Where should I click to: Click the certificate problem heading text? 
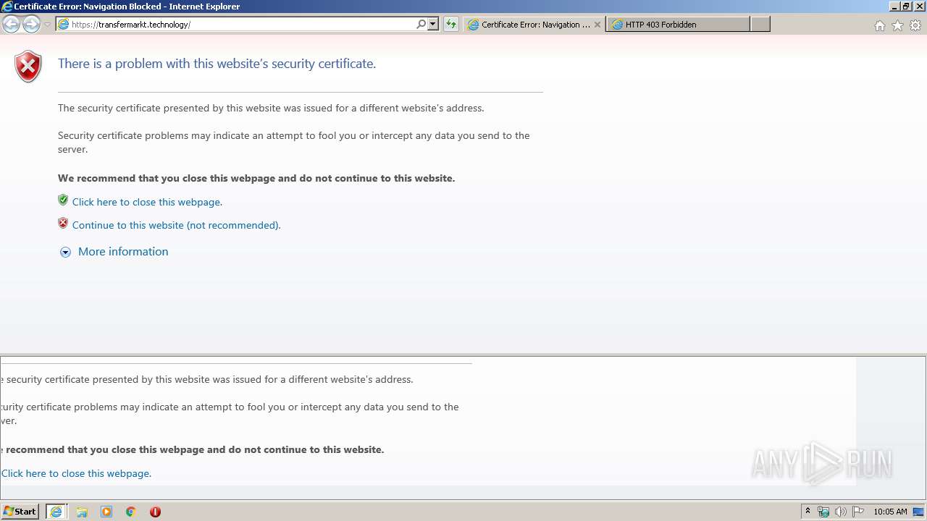point(217,64)
